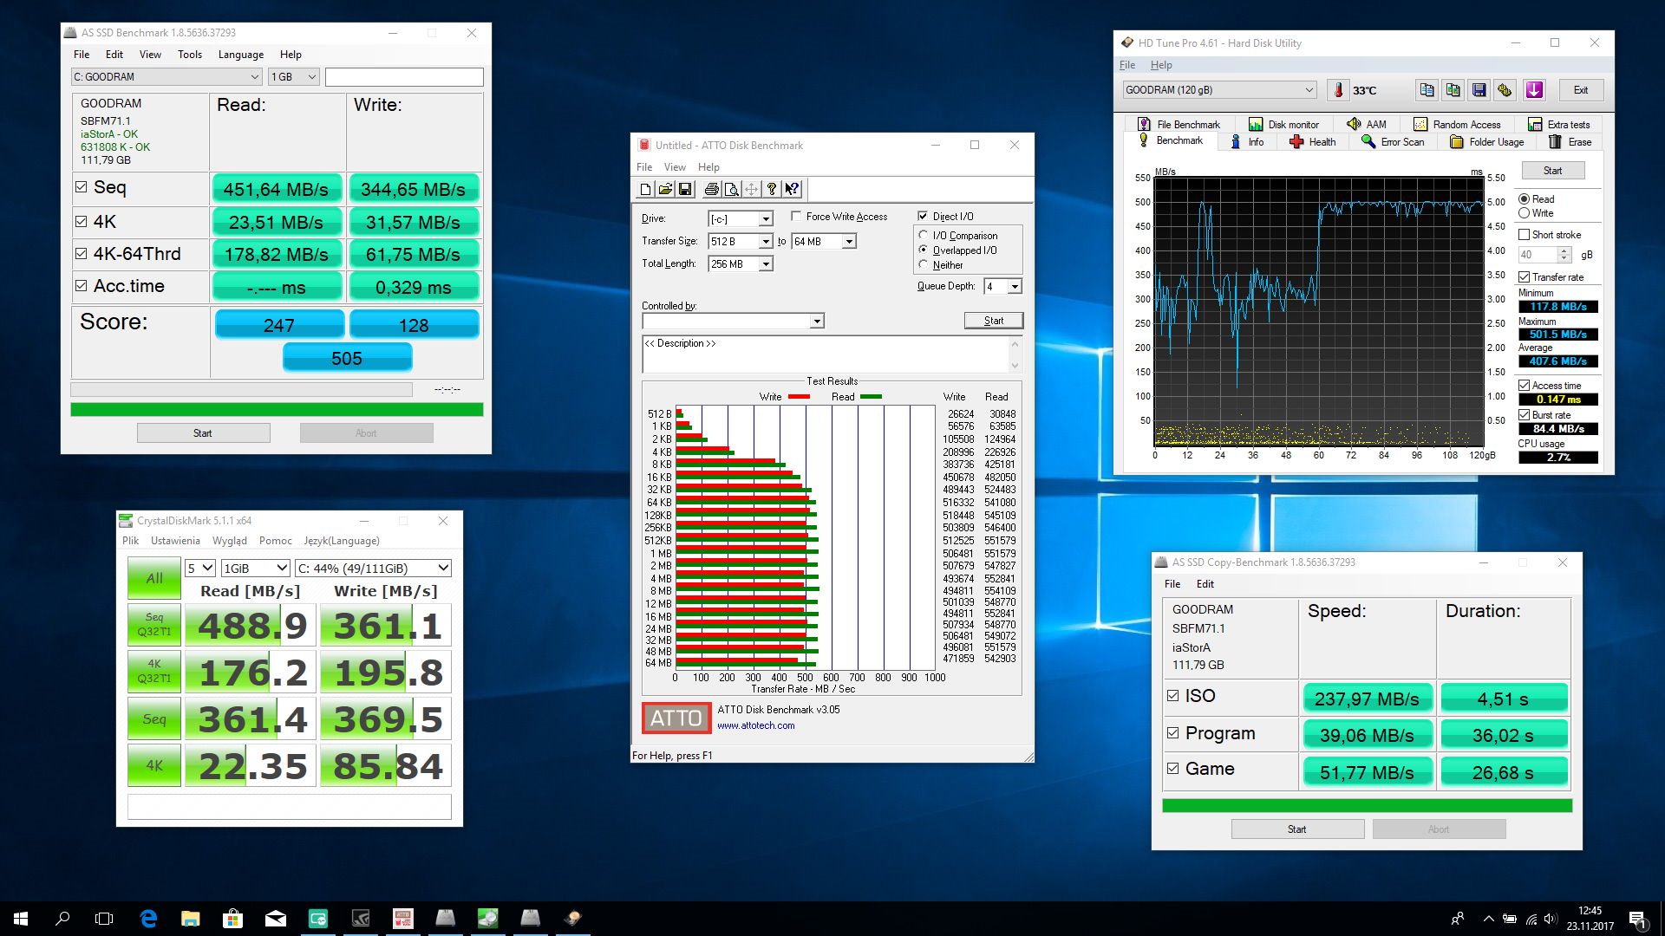Enable Force Write Access checkbox
Viewport: 1665px width, 936px height.
point(796,216)
